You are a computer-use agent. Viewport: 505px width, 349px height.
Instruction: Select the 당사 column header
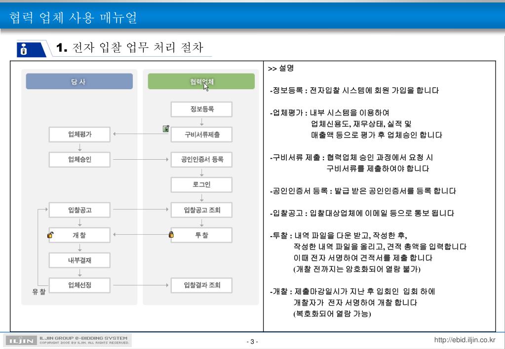79,81
